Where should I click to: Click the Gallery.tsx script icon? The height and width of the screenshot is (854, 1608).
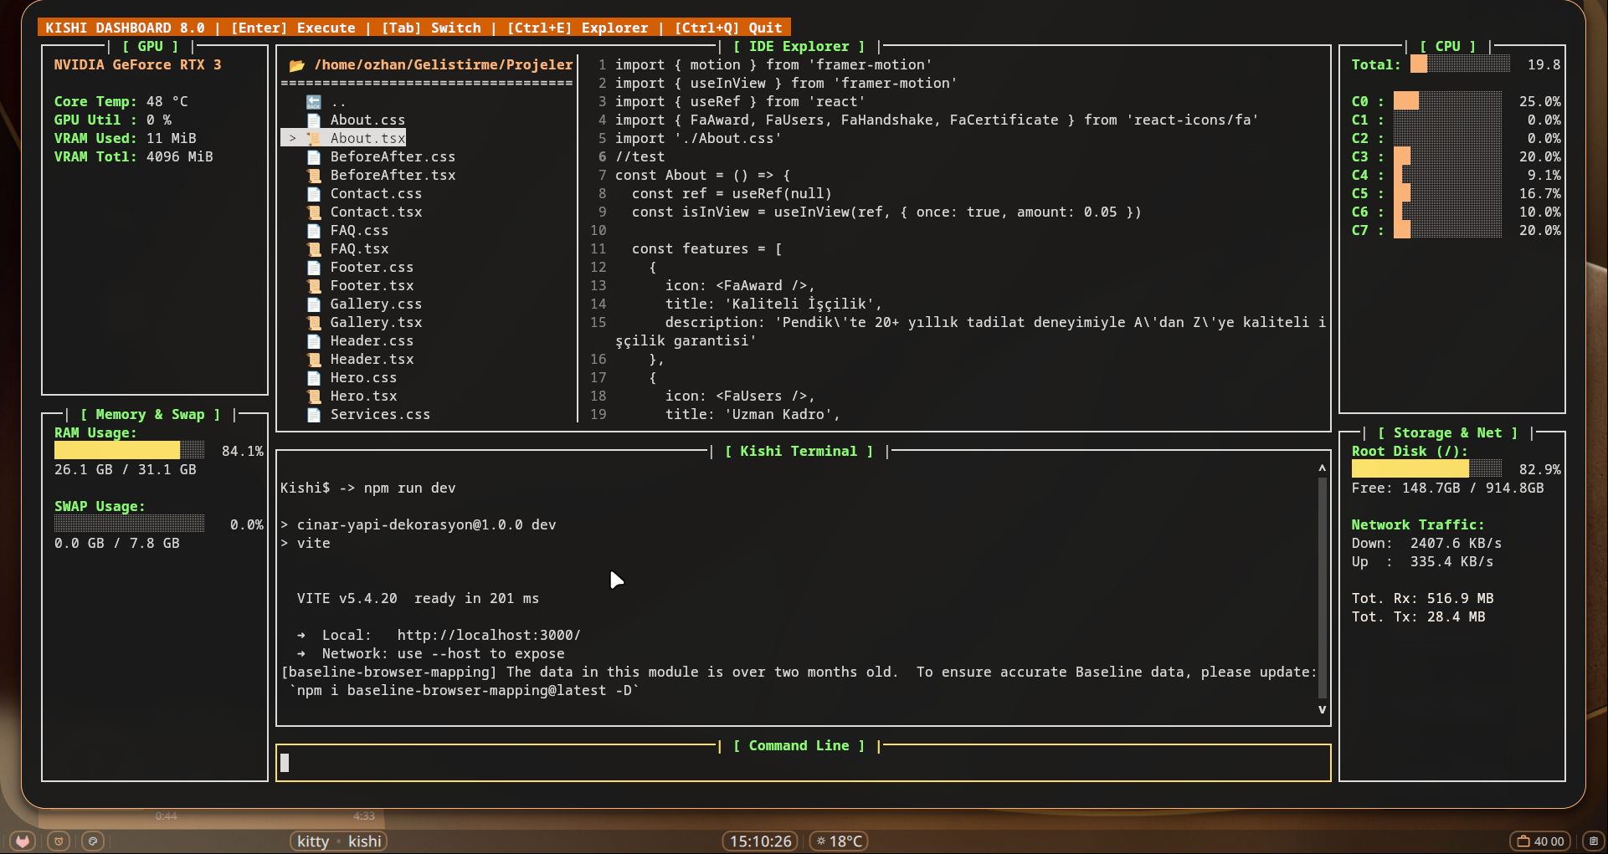click(x=314, y=323)
